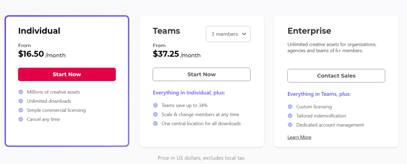Click the checkmark icon next to Custom licensing
Image resolution: width=407 pixels, height=164 pixels.
290,107
